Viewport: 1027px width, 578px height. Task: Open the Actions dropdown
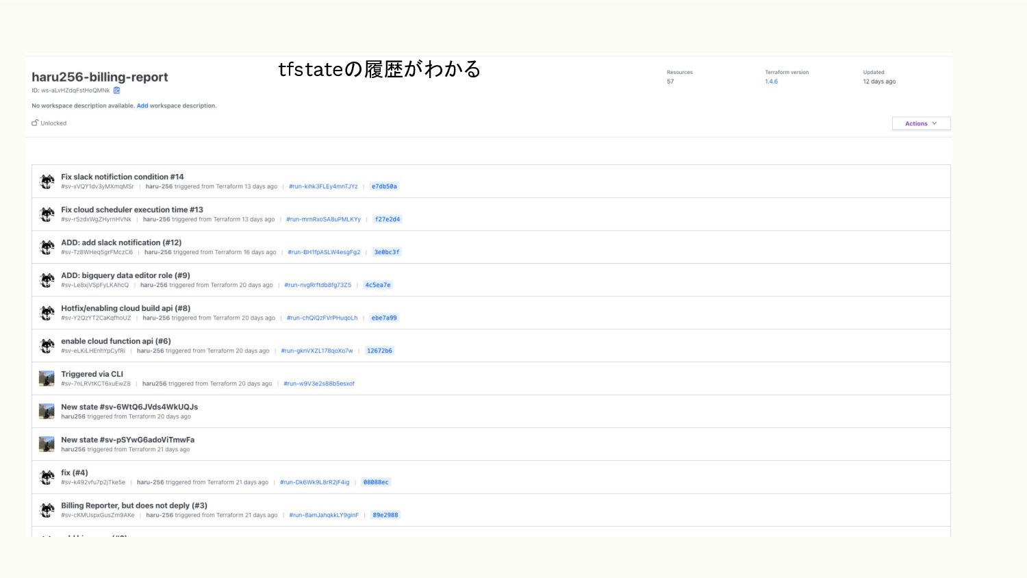(x=921, y=124)
